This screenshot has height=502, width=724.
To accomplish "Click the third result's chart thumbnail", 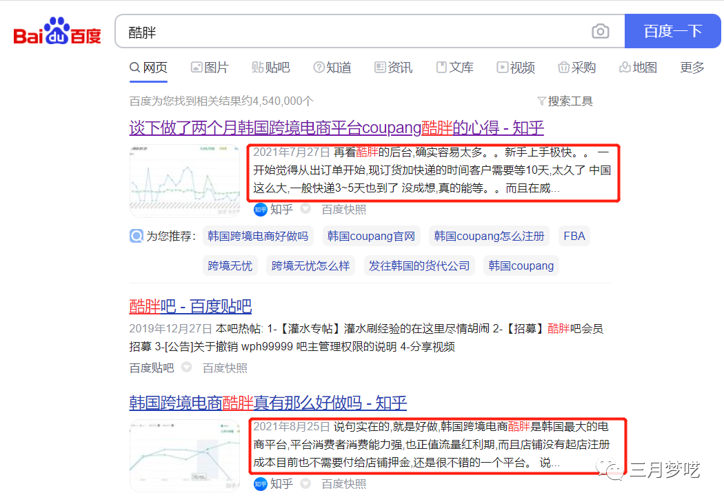I will pyautogui.click(x=185, y=455).
